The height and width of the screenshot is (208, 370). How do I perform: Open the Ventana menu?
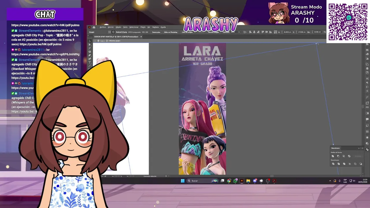coord(155,27)
